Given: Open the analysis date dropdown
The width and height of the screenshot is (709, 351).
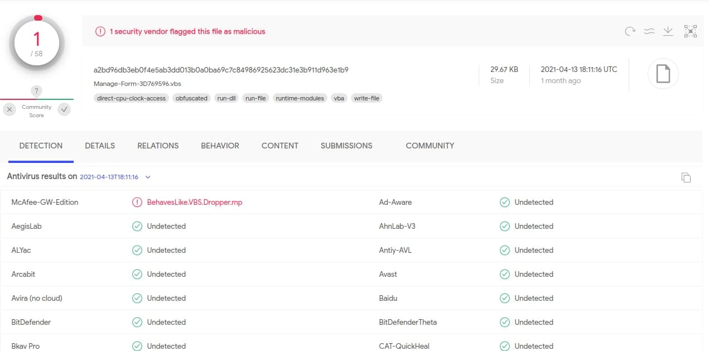Looking at the screenshot, I should click(x=147, y=176).
